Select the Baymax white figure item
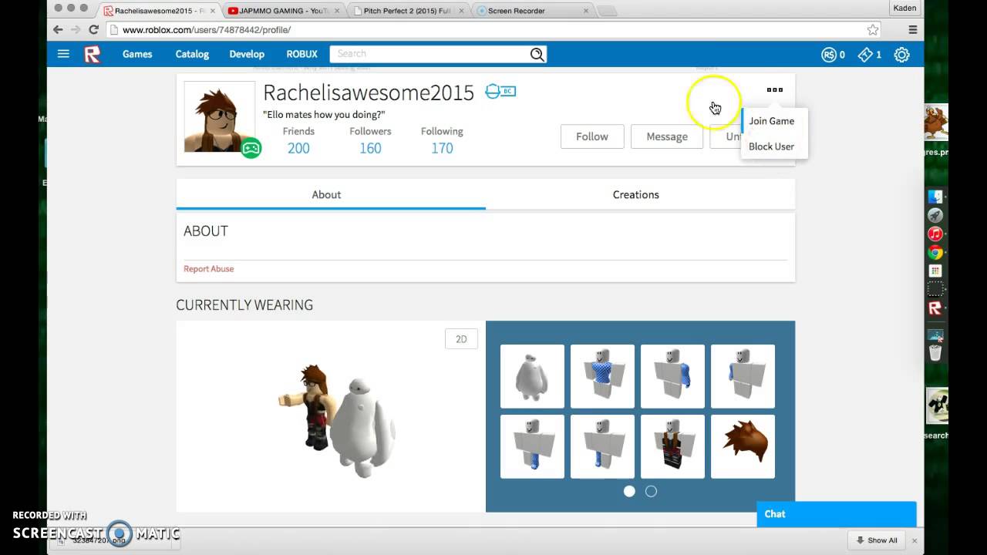The image size is (987, 555). coord(532,376)
